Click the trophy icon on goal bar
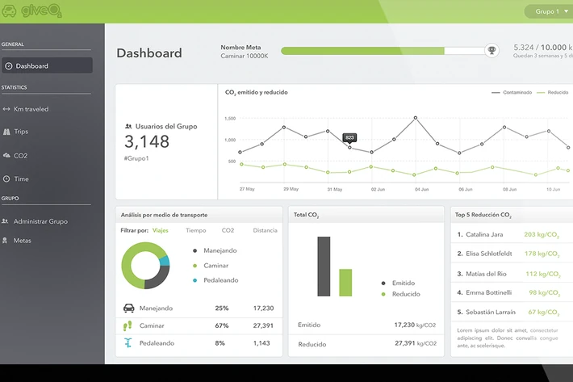The height and width of the screenshot is (382, 573). pos(491,50)
